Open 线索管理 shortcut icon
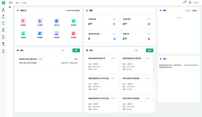Screen dimensions: 202x117 point(23,21)
